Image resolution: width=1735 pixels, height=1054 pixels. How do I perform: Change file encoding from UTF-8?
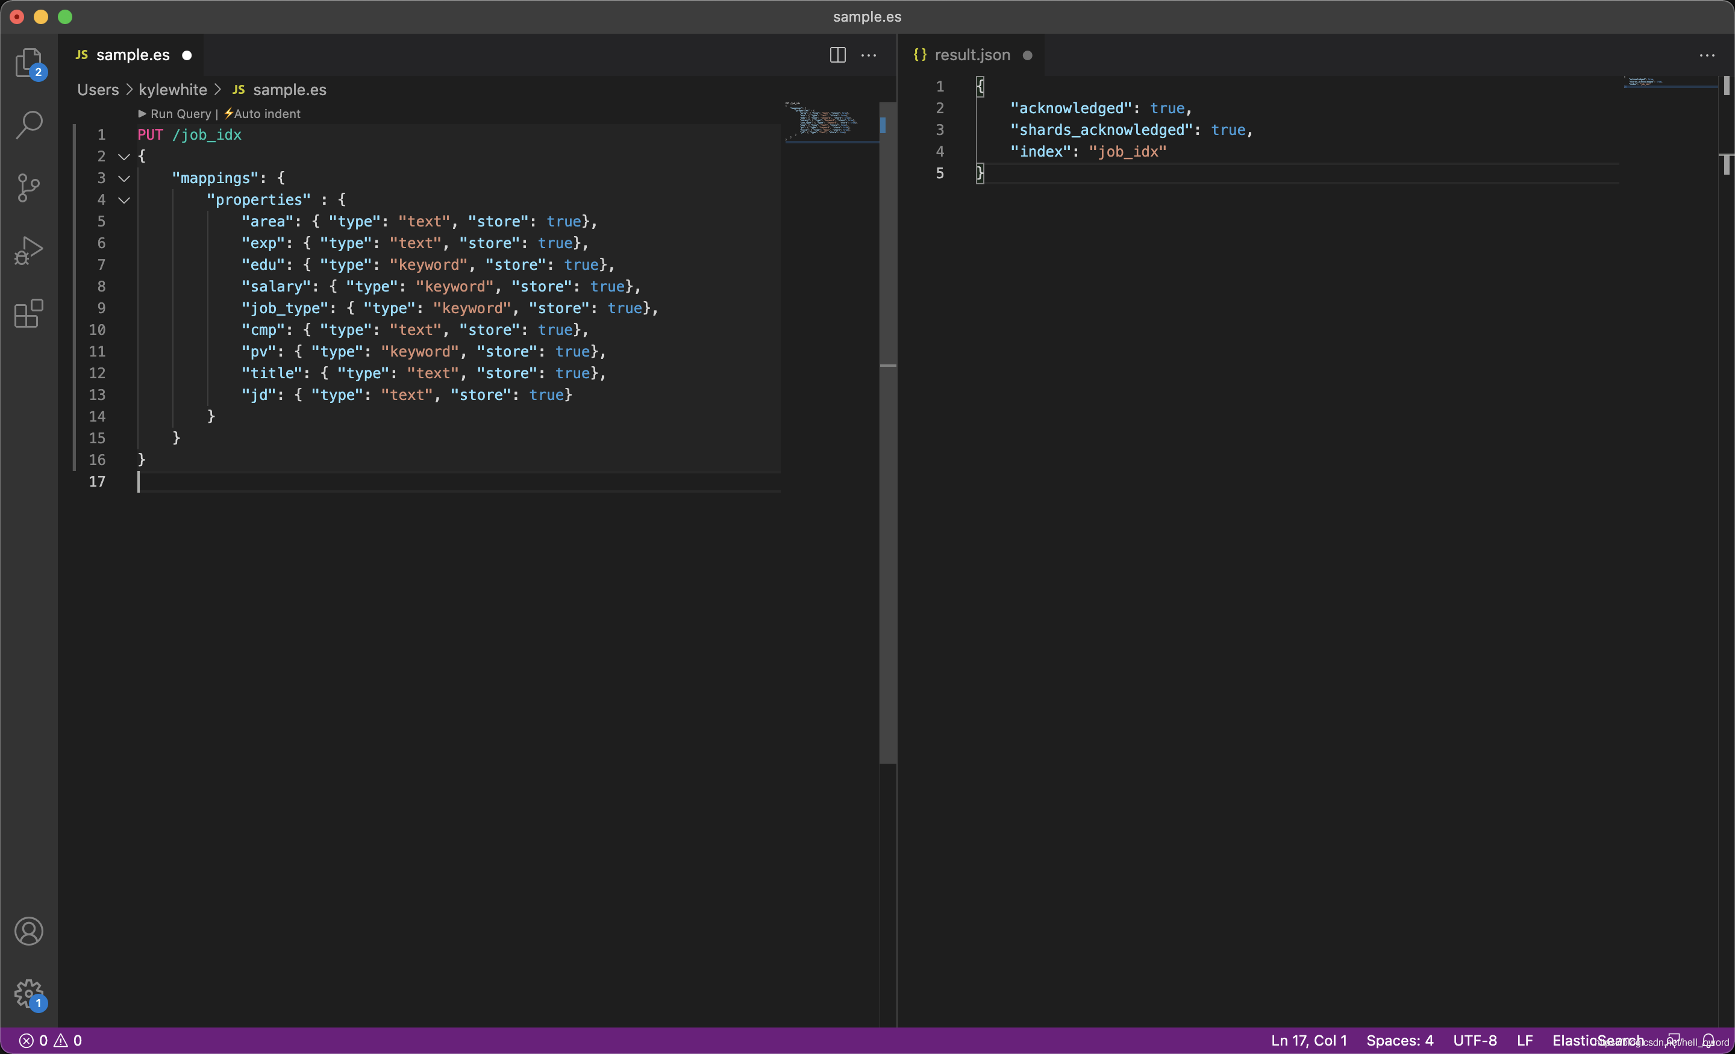click(x=1475, y=1040)
